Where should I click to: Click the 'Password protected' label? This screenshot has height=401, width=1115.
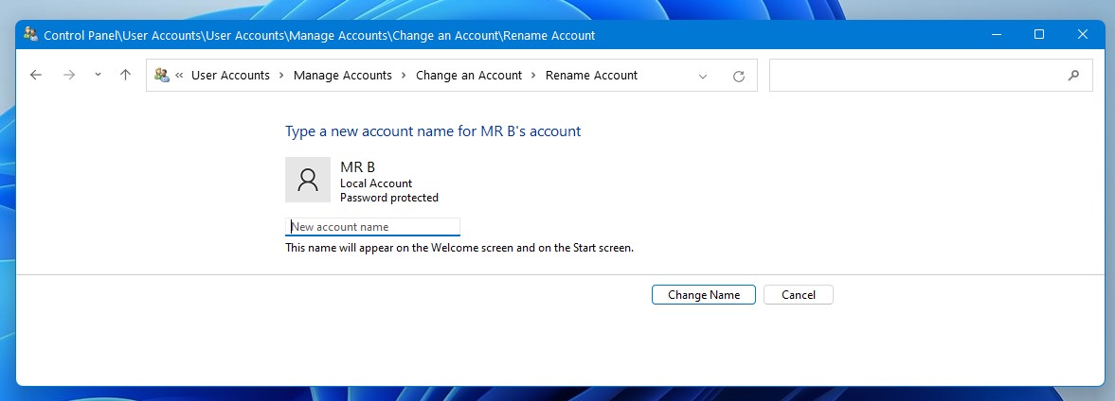(389, 198)
